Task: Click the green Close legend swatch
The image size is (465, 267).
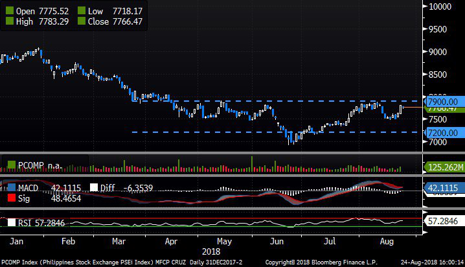Action: (82, 21)
